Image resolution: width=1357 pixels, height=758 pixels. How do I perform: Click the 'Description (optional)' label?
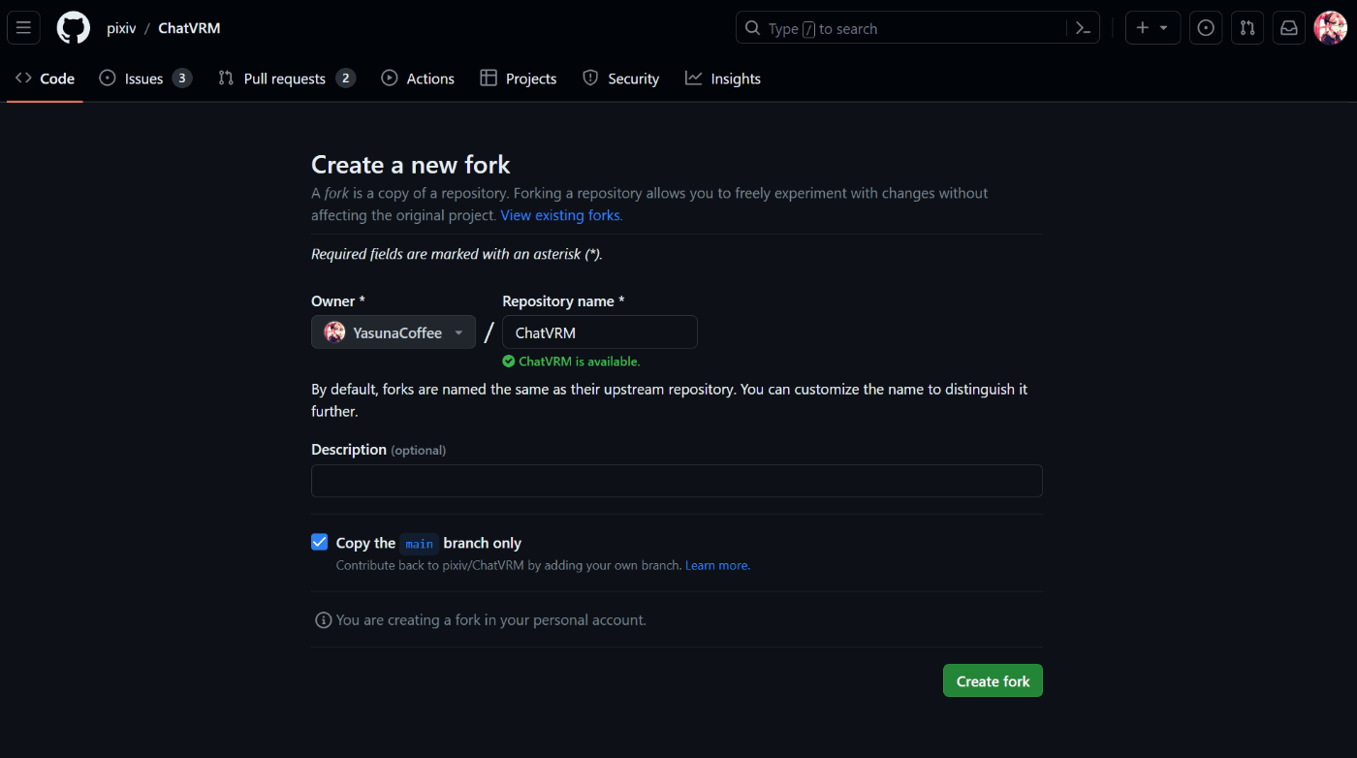coord(379,450)
